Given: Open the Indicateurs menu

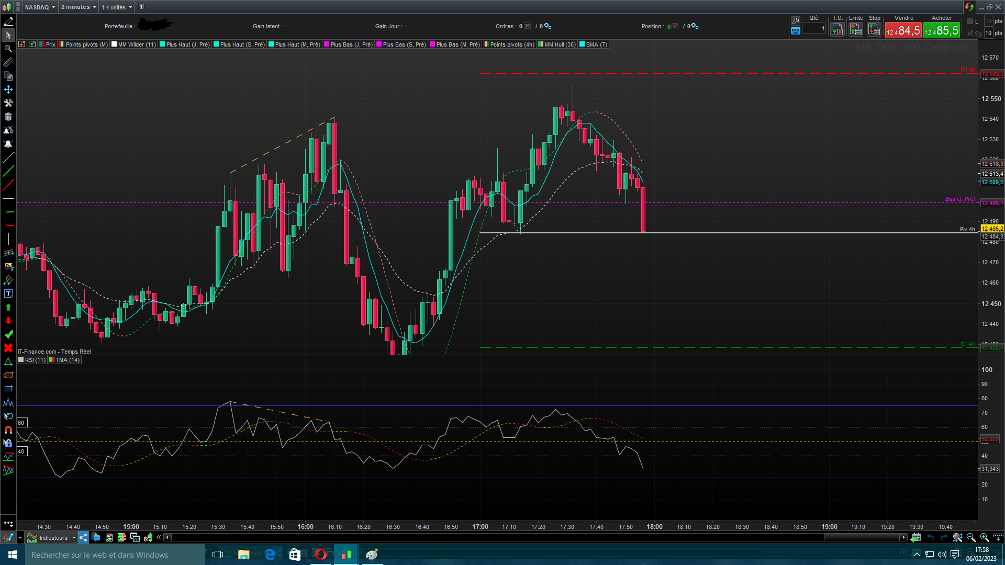Looking at the screenshot, I should click(53, 537).
